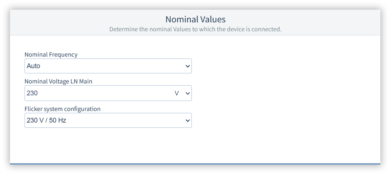This screenshot has width=390, height=174.
Task: Click the word "Values" in the heading
Action: [x=212, y=19]
